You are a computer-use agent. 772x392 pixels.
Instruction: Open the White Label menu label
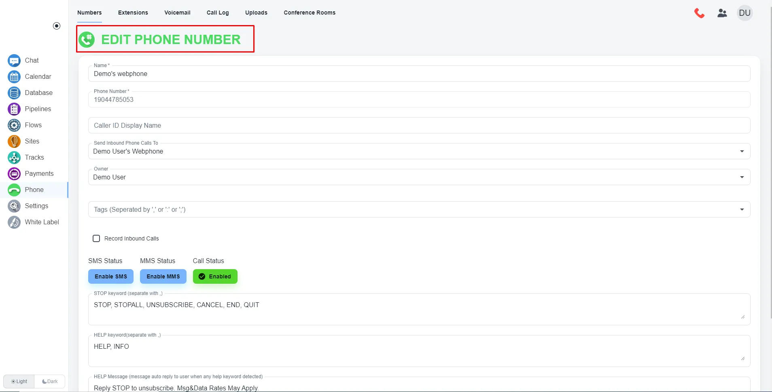tap(42, 222)
